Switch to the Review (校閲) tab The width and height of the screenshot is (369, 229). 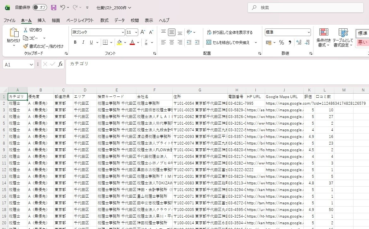134,20
